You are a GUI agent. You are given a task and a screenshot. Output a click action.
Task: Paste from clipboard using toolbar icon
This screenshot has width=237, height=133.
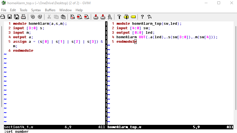[x=63, y=17]
